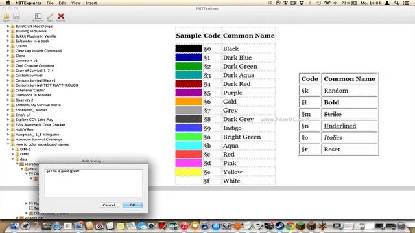Select Clear Lag in One Command

click(x=38, y=50)
